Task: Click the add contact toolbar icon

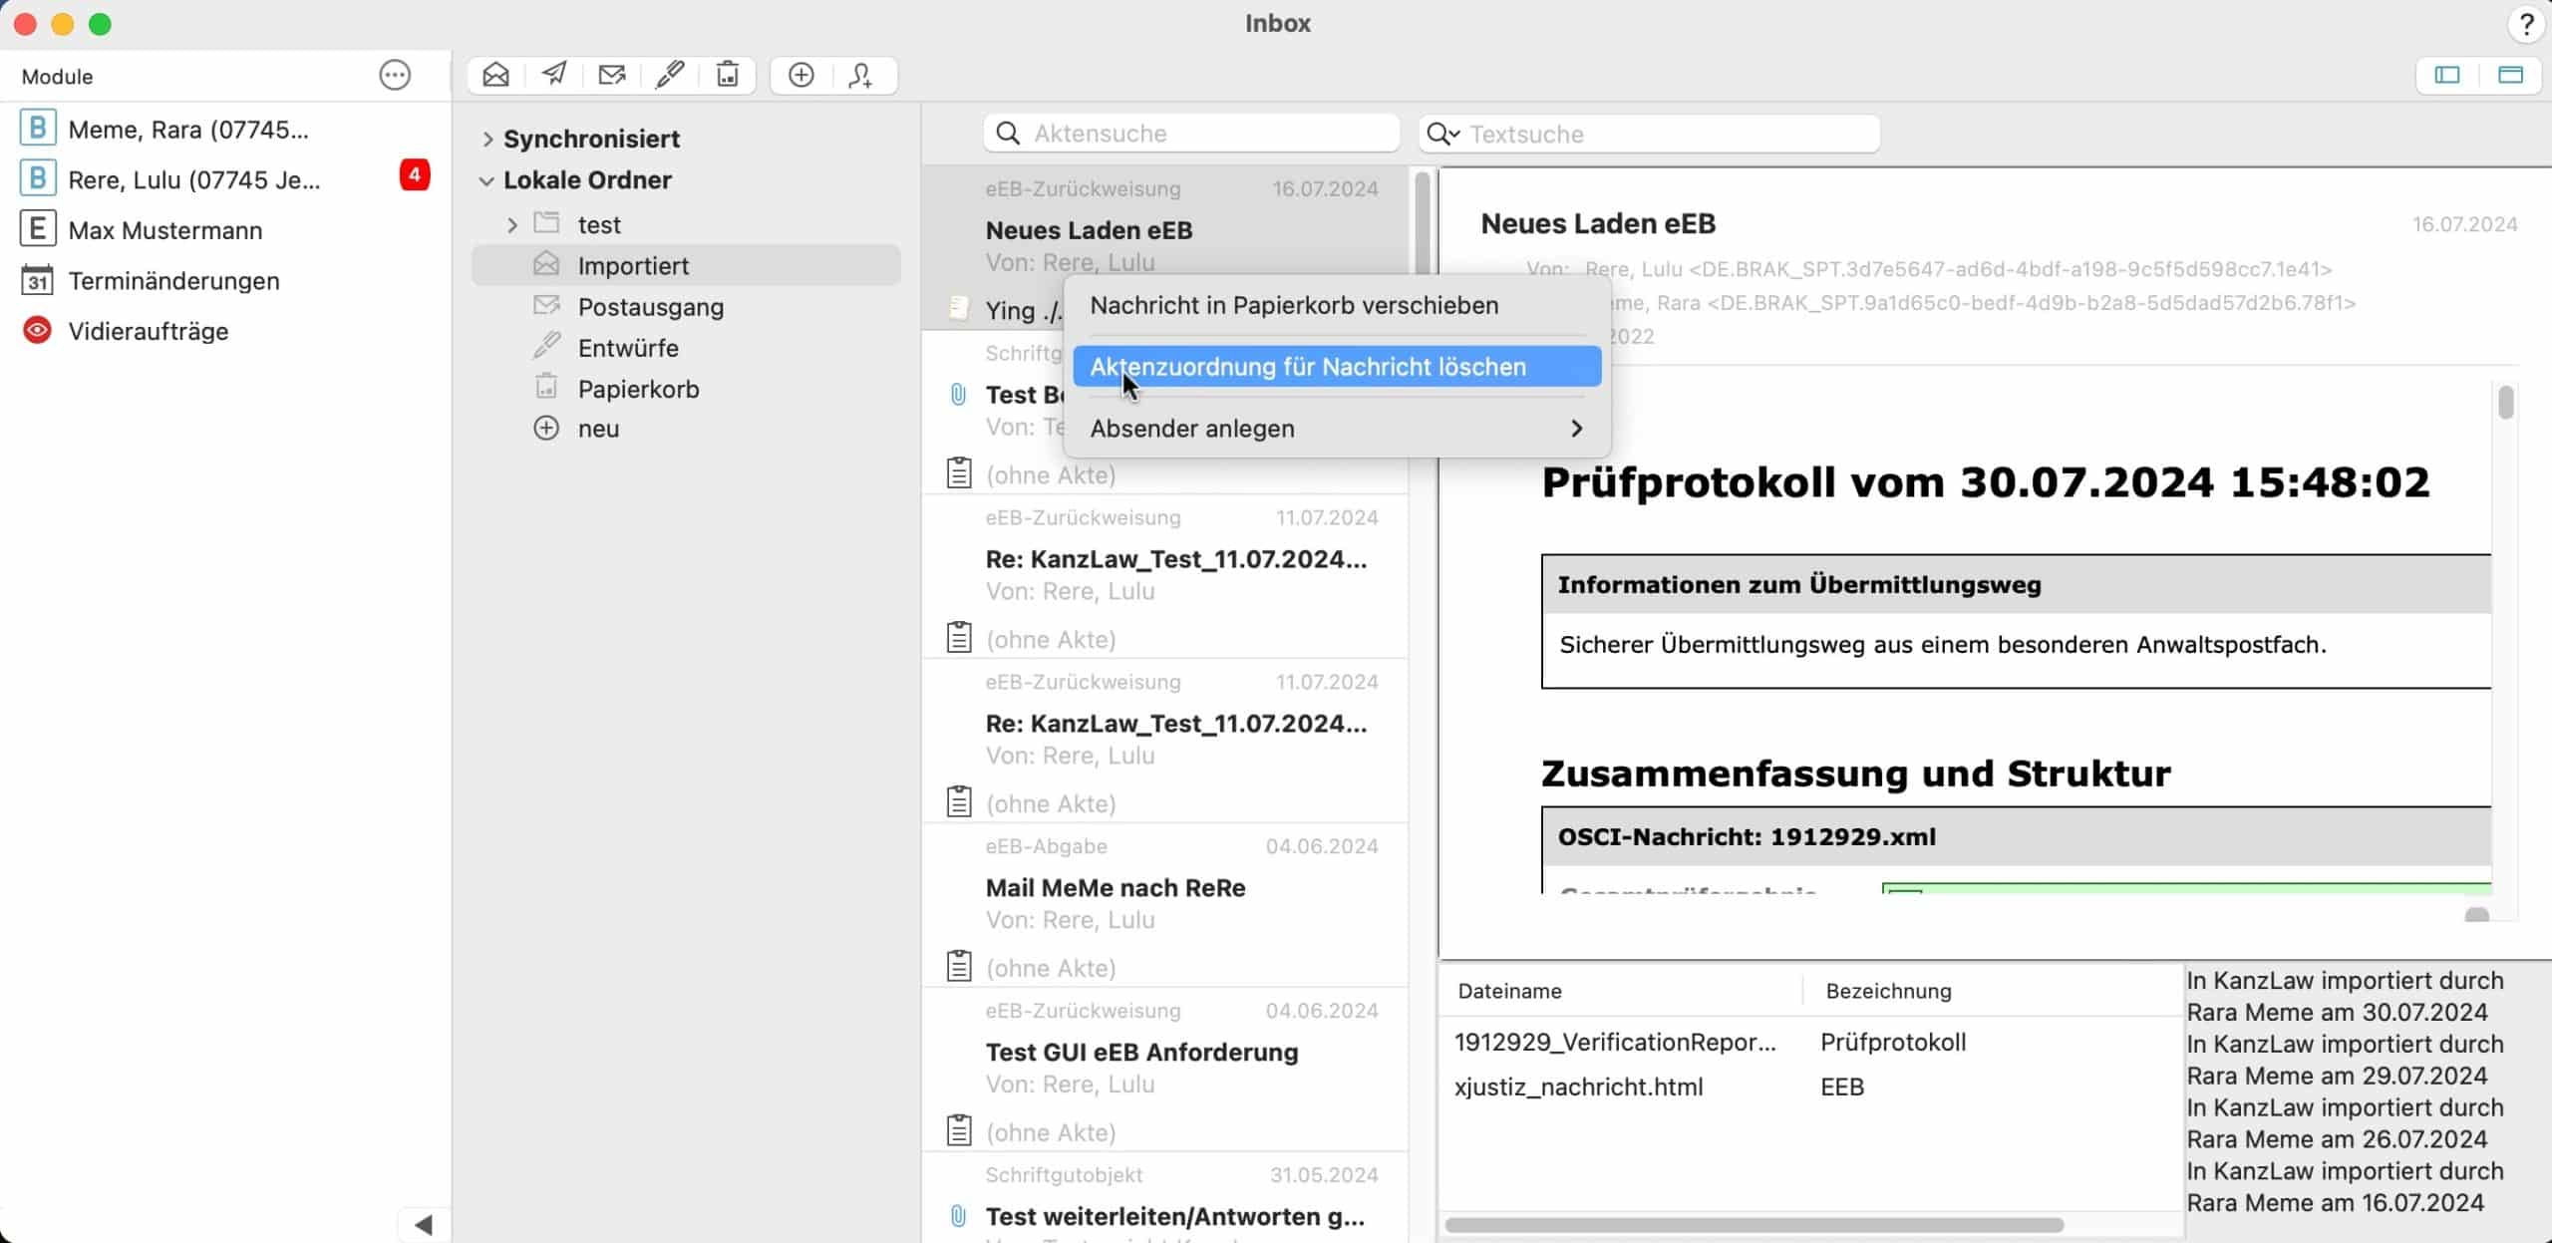Action: [x=861, y=75]
